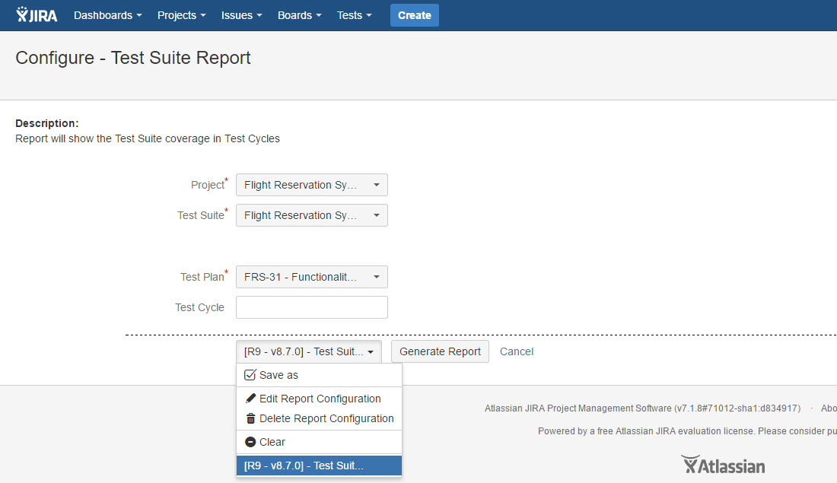Open the Tests menu
This screenshot has height=483, width=837.
click(354, 15)
